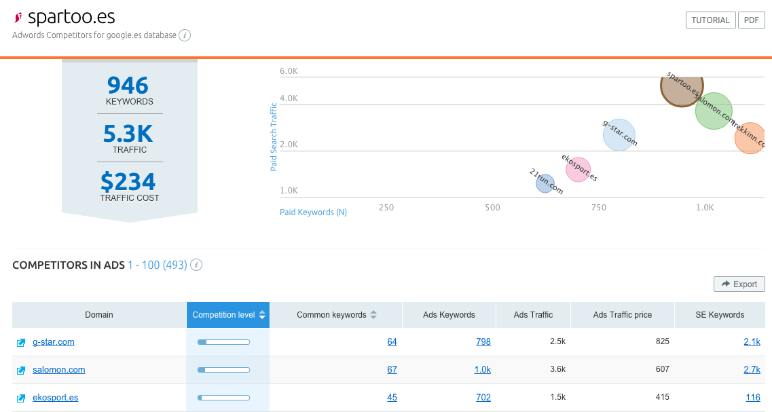
Task: Click the spartoo.es logo icon
Action: click(18, 18)
